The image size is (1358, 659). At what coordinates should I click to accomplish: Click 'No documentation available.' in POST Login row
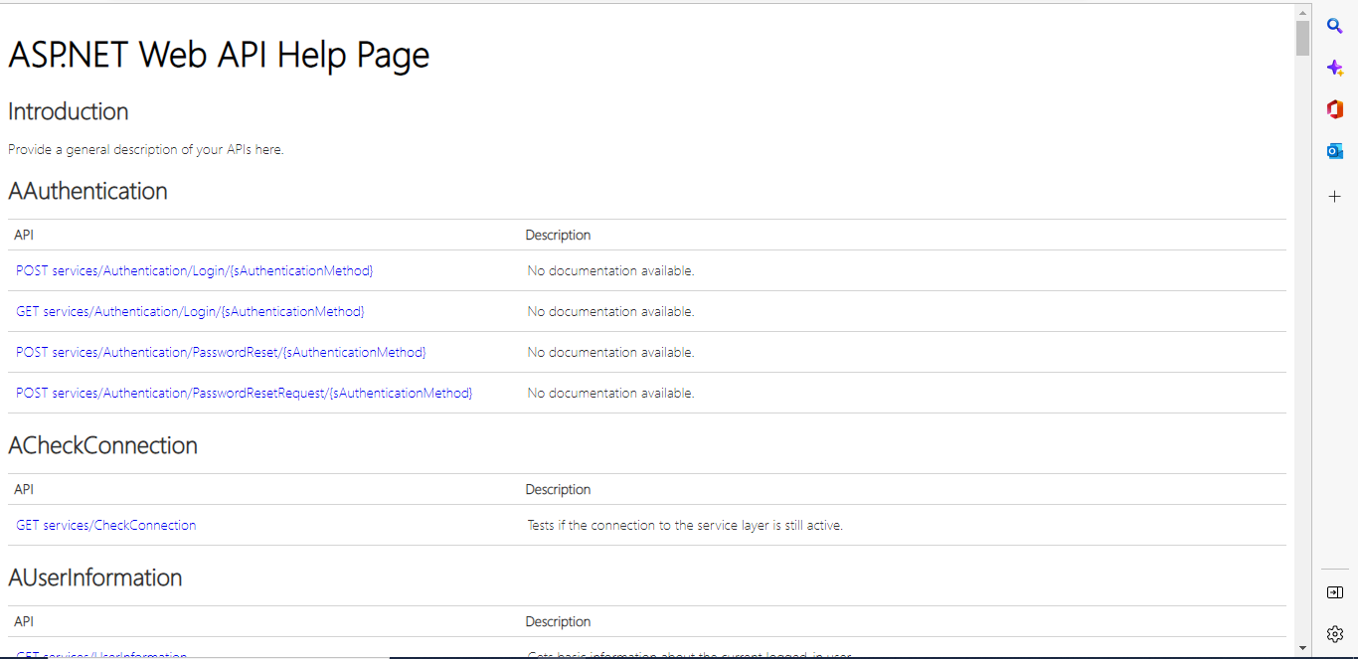610,270
